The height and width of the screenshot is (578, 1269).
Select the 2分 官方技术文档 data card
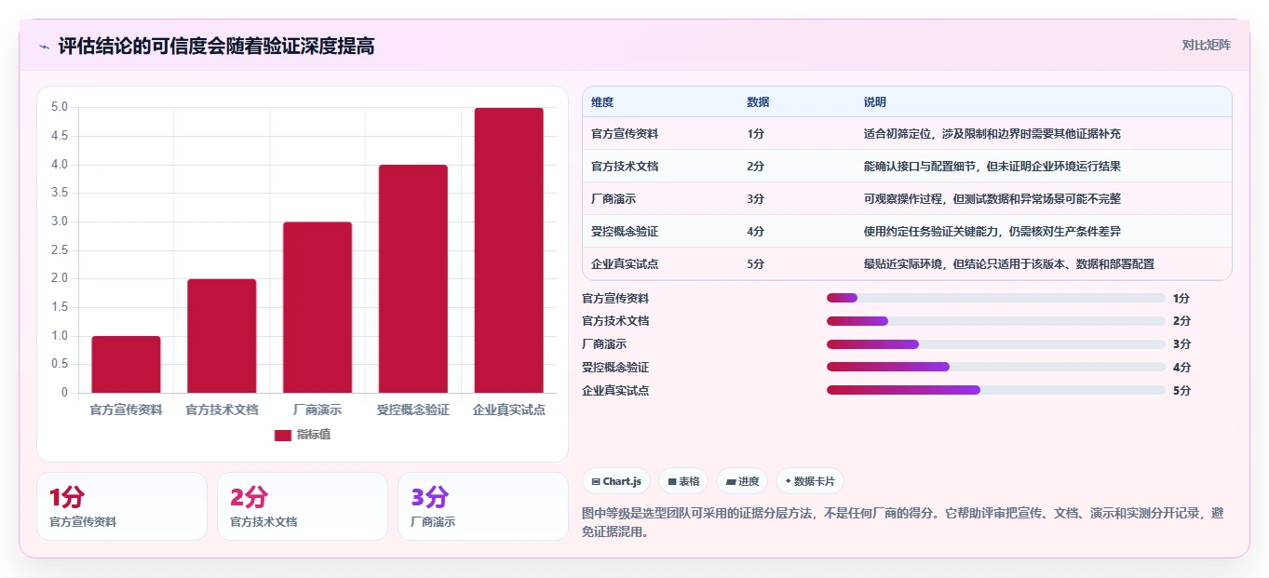tap(303, 506)
